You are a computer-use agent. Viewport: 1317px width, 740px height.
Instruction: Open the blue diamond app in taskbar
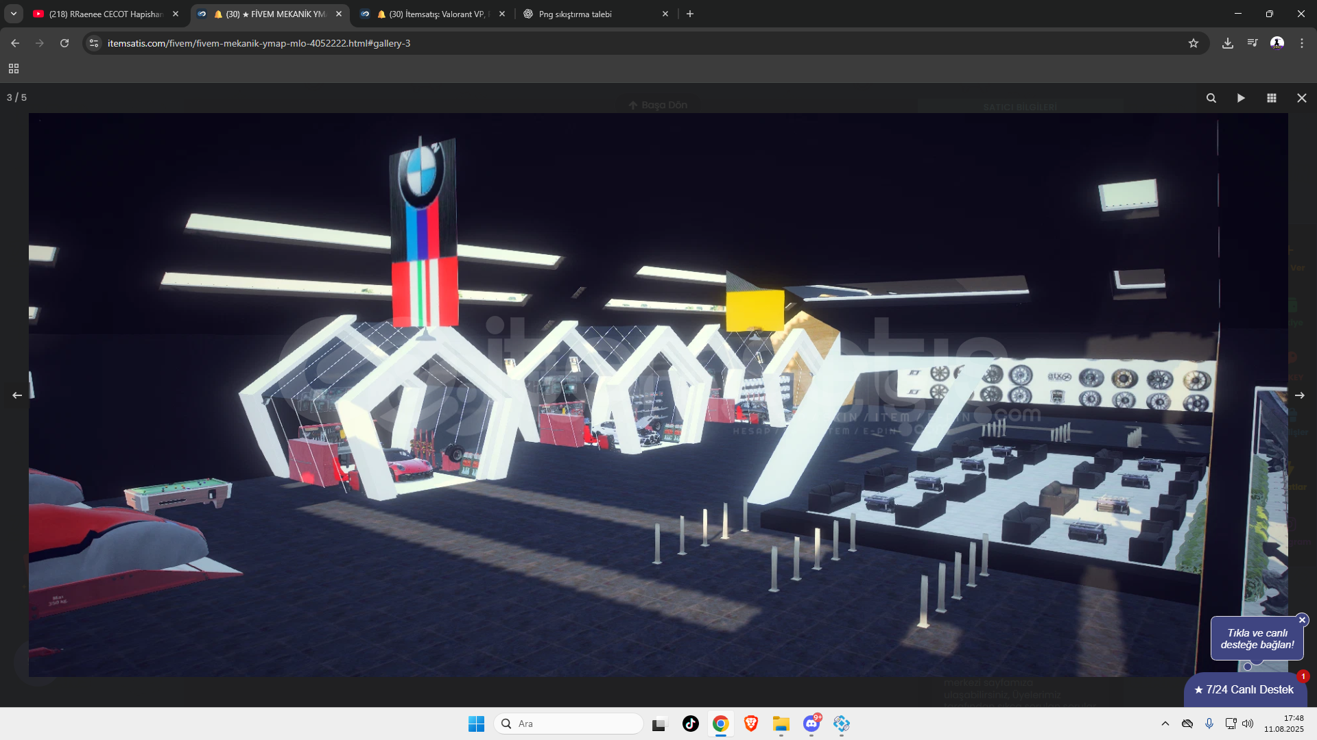pyautogui.click(x=842, y=724)
